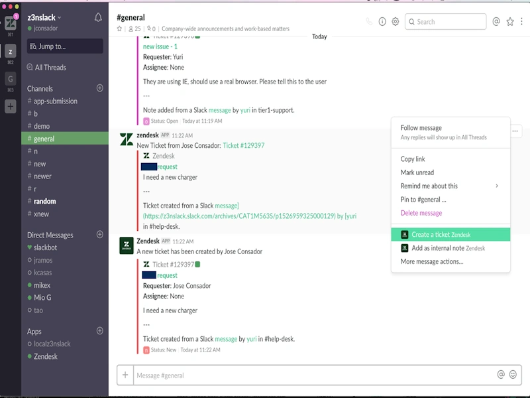Open direct message with slackbot
The height and width of the screenshot is (398, 530).
coord(65,247)
